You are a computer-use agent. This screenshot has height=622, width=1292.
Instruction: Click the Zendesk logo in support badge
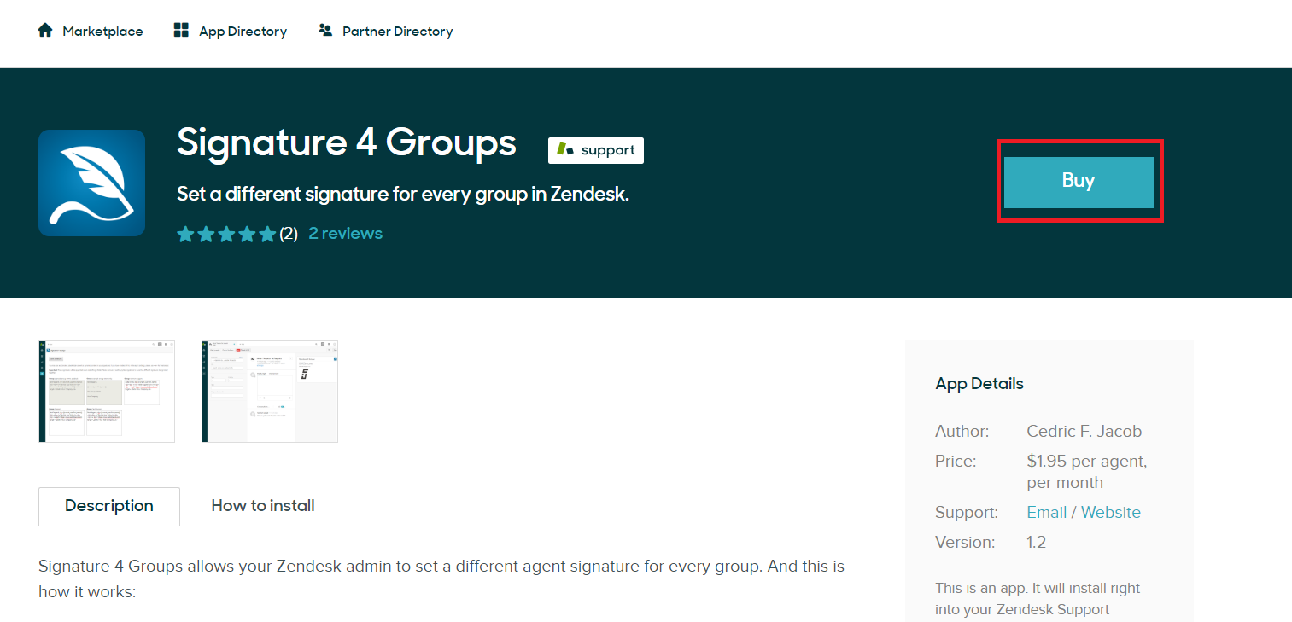(565, 149)
